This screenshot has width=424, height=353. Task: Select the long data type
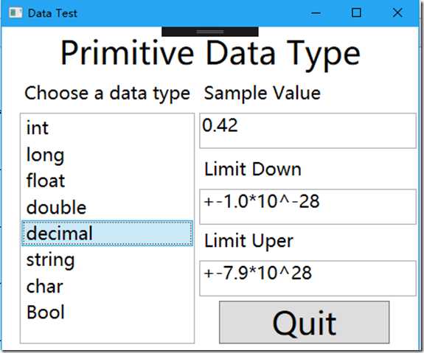click(x=107, y=155)
